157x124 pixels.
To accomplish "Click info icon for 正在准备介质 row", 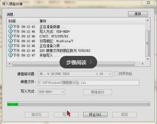I will point(10,46).
